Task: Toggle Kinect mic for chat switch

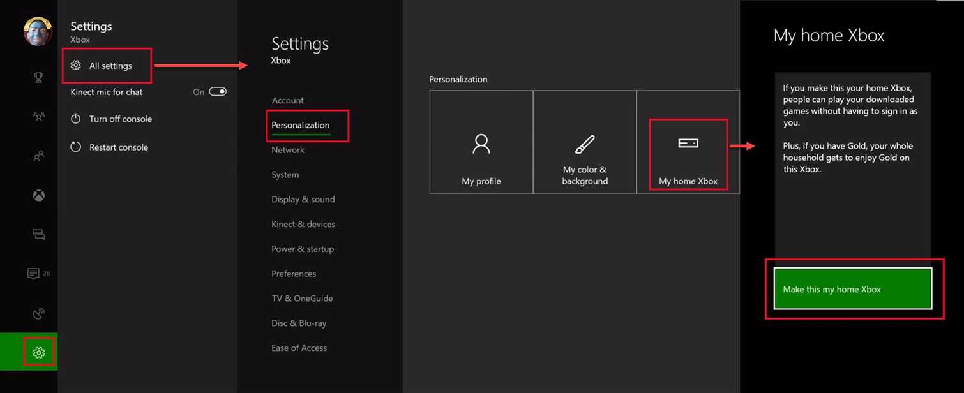Action: coord(218,92)
